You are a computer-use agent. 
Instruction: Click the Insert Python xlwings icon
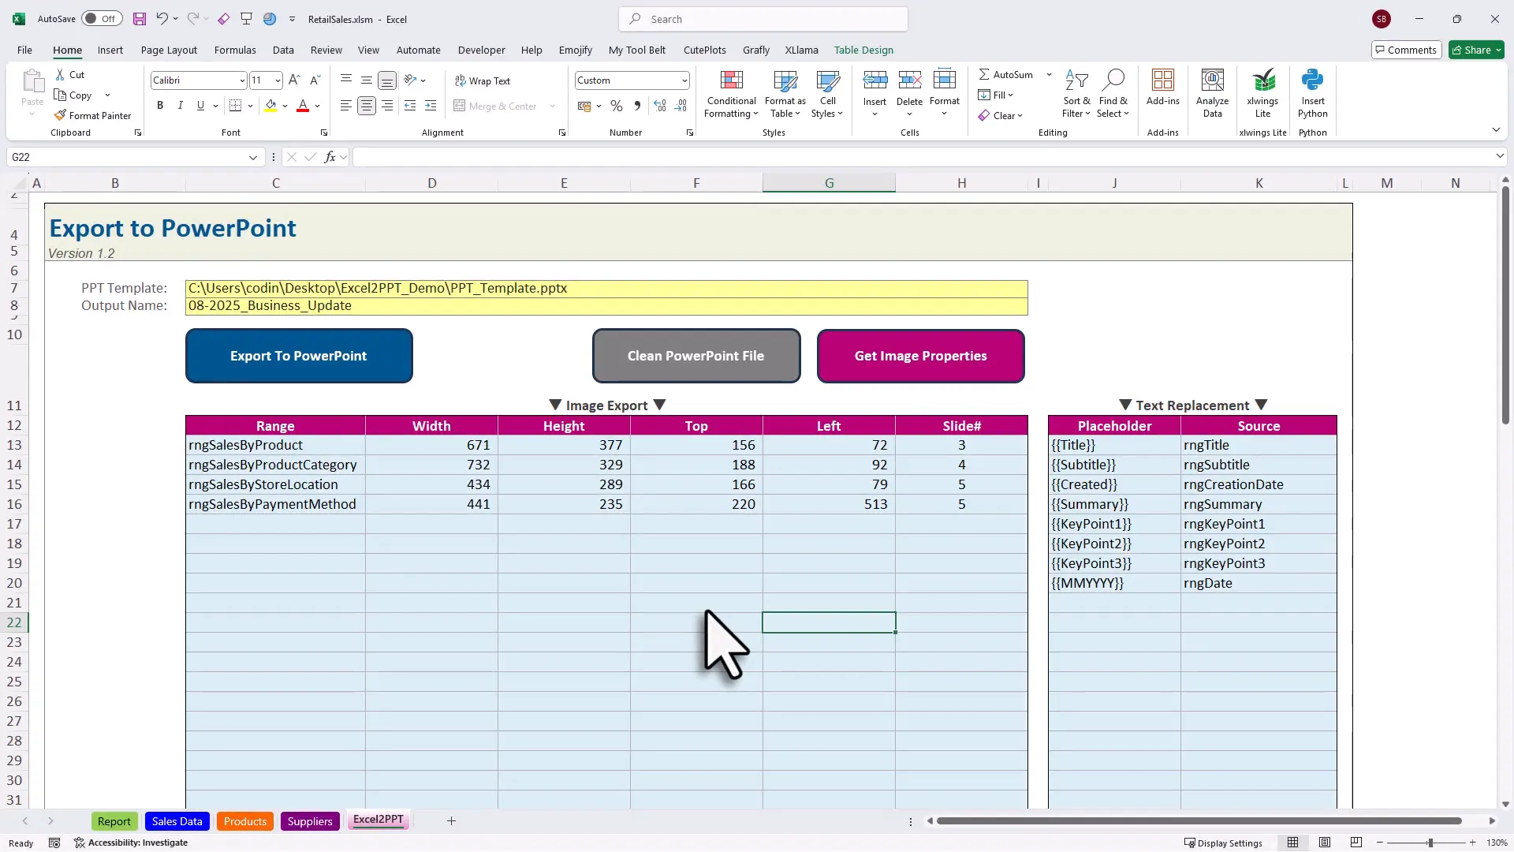click(1313, 92)
